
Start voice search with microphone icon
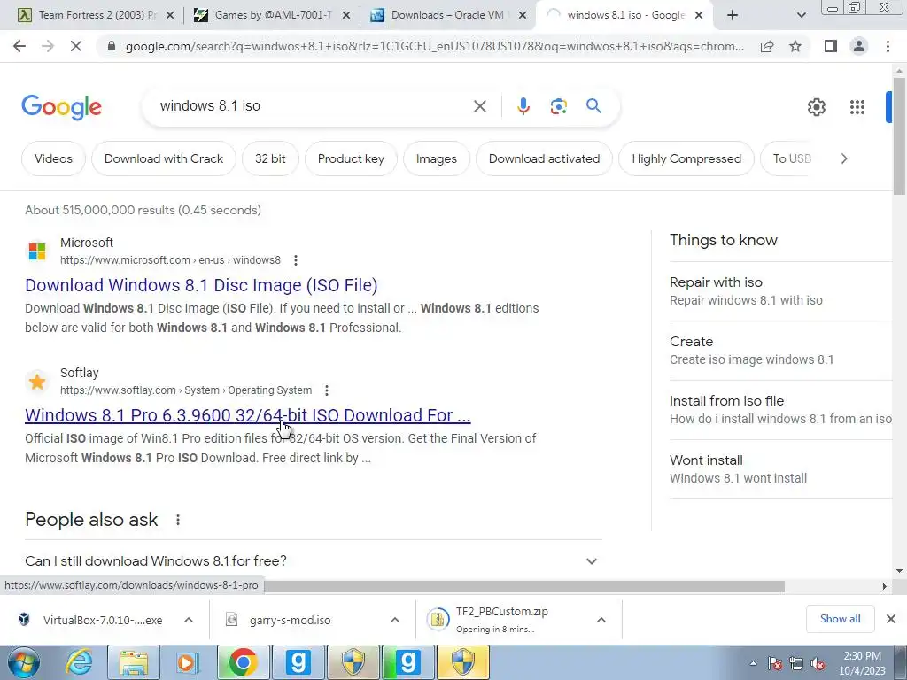pyautogui.click(x=523, y=106)
